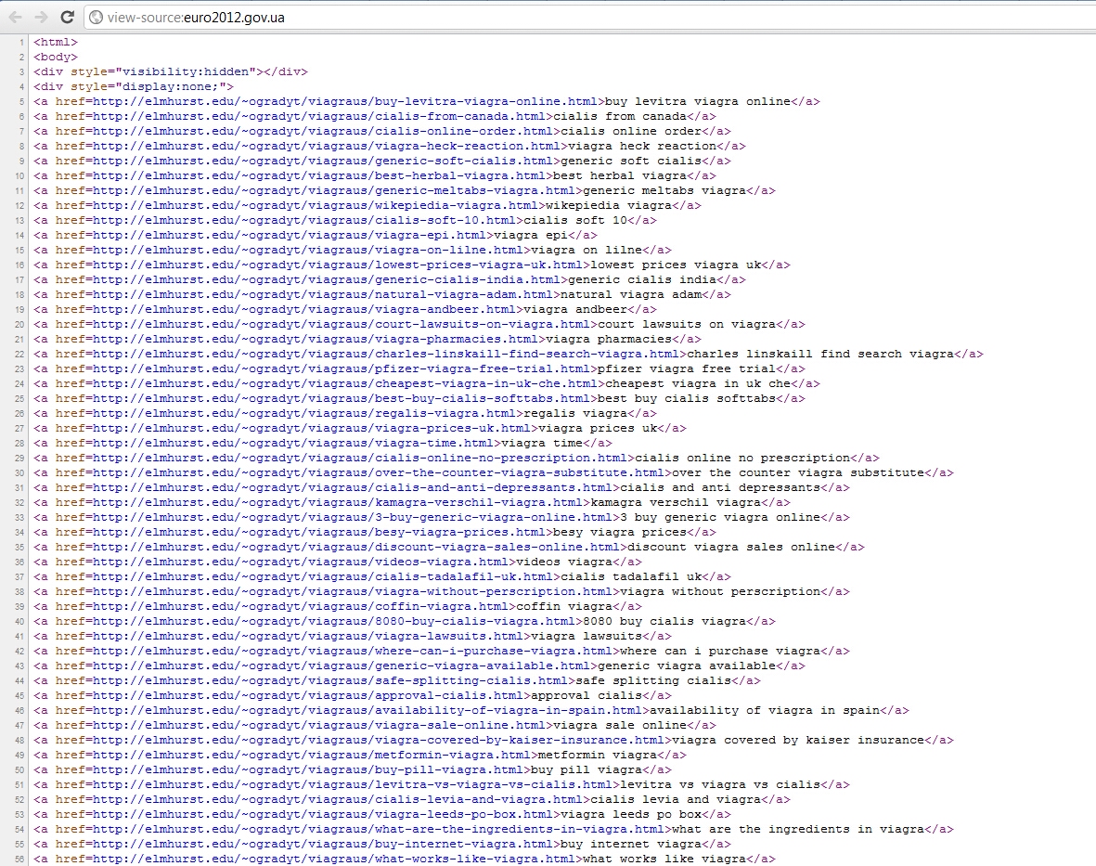The height and width of the screenshot is (866, 1096).
Task: Open the cialis-online-order.html link
Action: click(x=322, y=132)
